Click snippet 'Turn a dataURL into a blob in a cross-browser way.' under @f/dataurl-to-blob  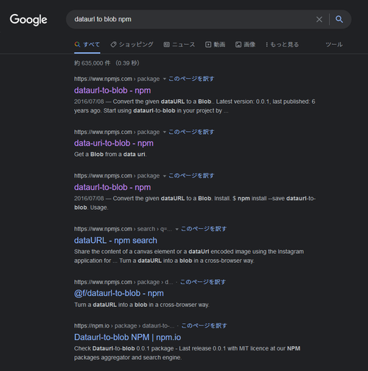pyautogui.click(x=141, y=305)
